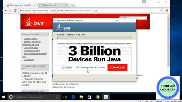Open Google Chrome from the taskbar
The width and height of the screenshot is (182, 102).
tap(98, 97)
